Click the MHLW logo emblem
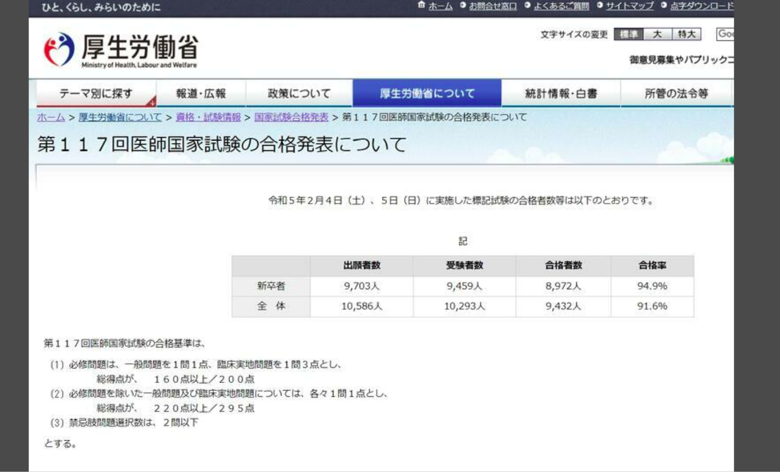Image resolution: width=780 pixels, height=472 pixels. [59, 49]
